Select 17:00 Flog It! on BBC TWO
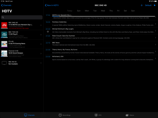 coord(13,34)
